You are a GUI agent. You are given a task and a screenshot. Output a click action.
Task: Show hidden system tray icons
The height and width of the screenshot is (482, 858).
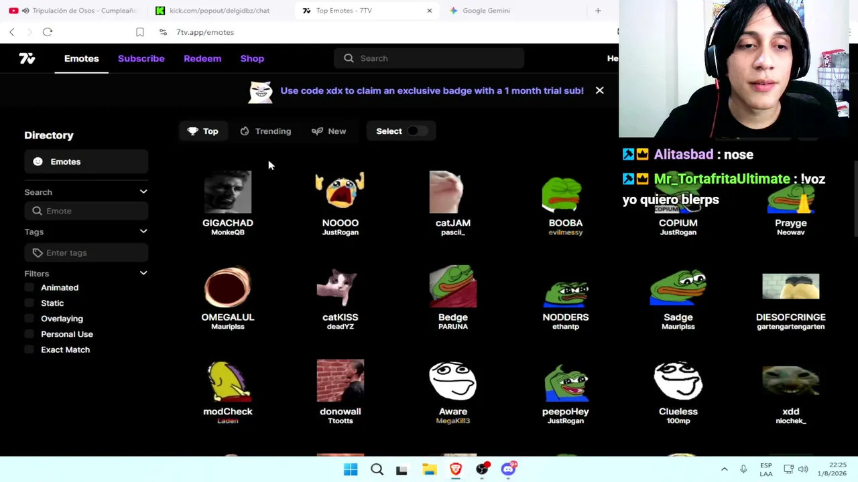click(x=724, y=469)
